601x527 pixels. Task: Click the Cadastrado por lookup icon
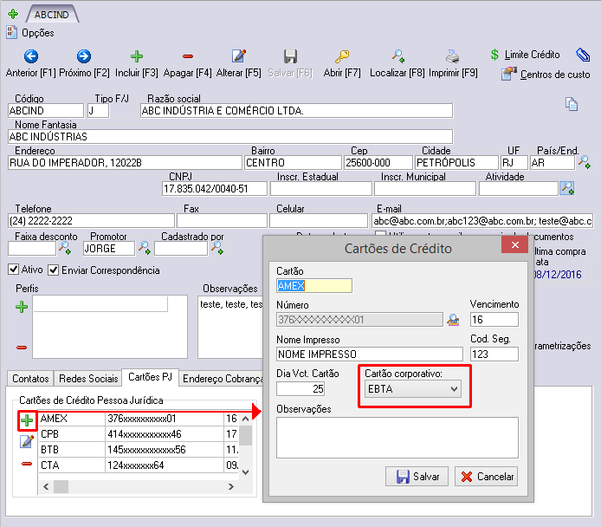tap(217, 248)
